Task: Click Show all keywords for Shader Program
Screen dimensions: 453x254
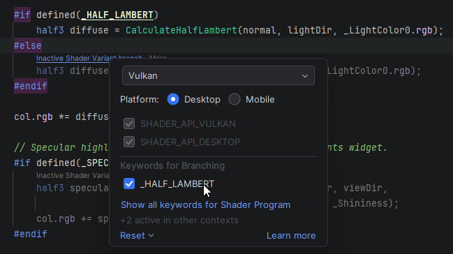Action: click(x=205, y=205)
